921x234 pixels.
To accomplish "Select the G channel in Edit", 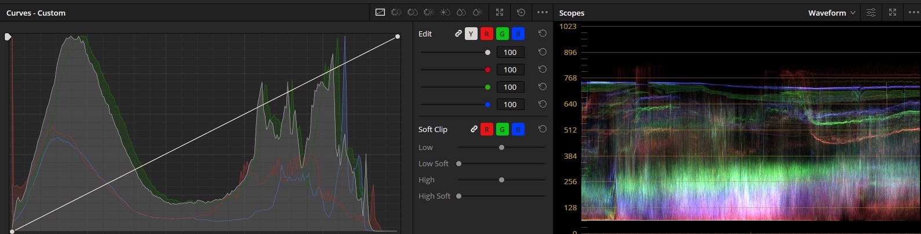I will 503,34.
